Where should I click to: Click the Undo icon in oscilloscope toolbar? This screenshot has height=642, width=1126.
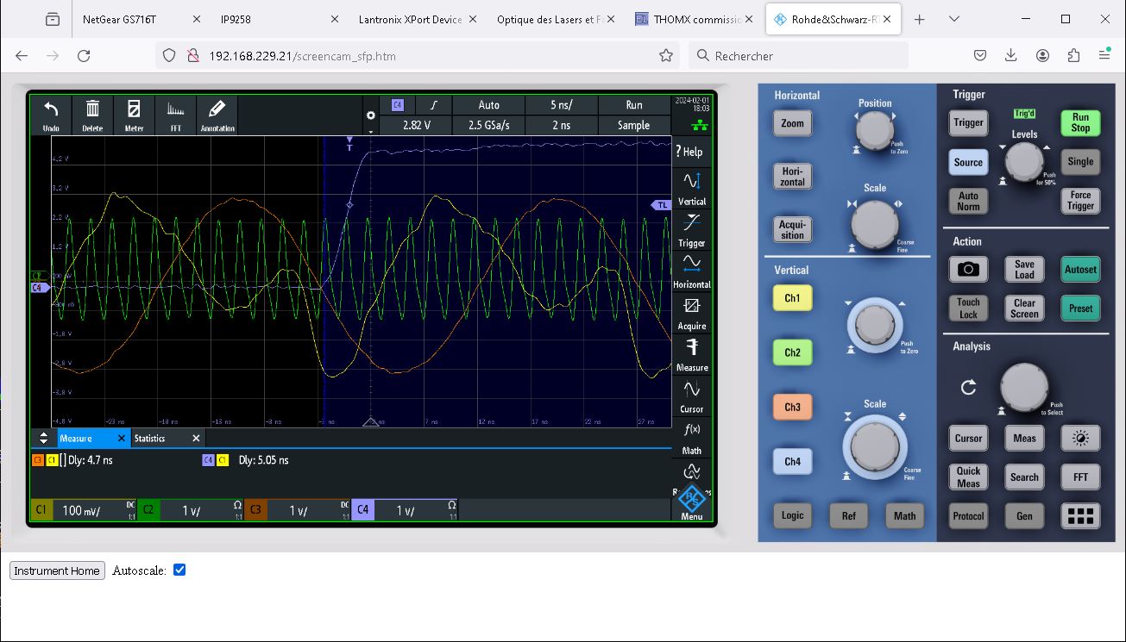(x=51, y=115)
